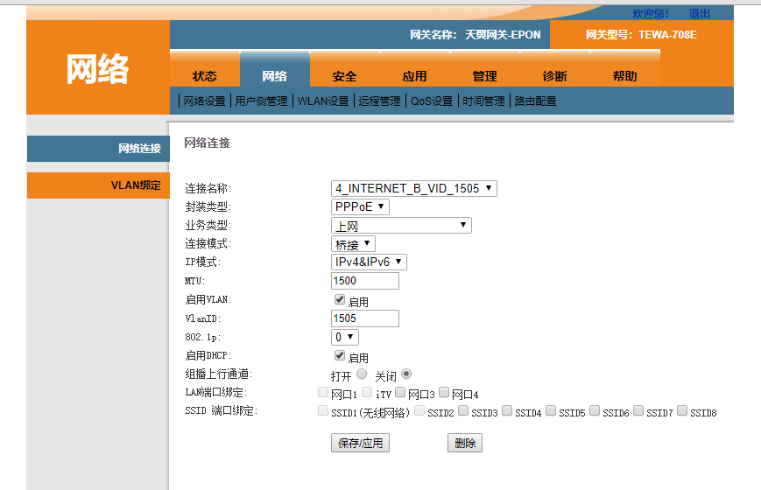Open 时间管理 submenu
This screenshot has height=490, width=761.
point(483,101)
